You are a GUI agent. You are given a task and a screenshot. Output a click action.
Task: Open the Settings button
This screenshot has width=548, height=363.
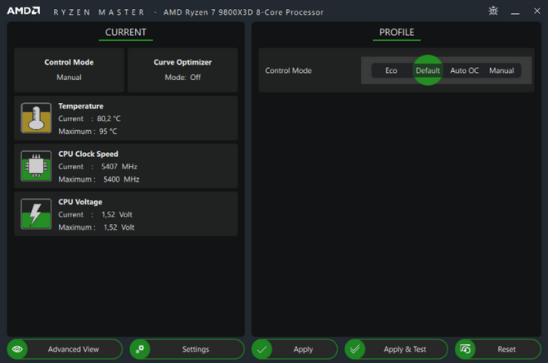(187, 349)
